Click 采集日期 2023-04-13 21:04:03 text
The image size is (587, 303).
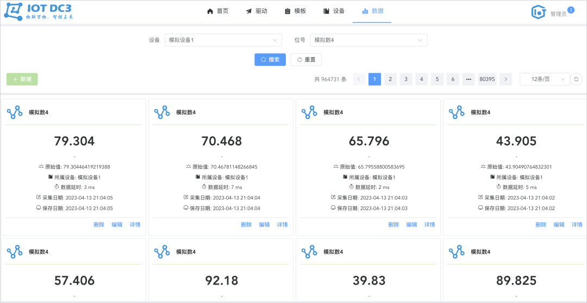pyautogui.click(x=372, y=198)
